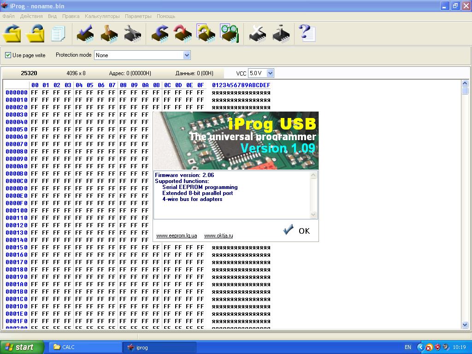Open the Правка menu
Image resolution: width=472 pixels, height=354 pixels.
[71, 16]
